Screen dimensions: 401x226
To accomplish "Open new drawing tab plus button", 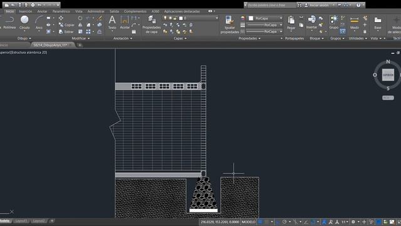I will point(80,45).
